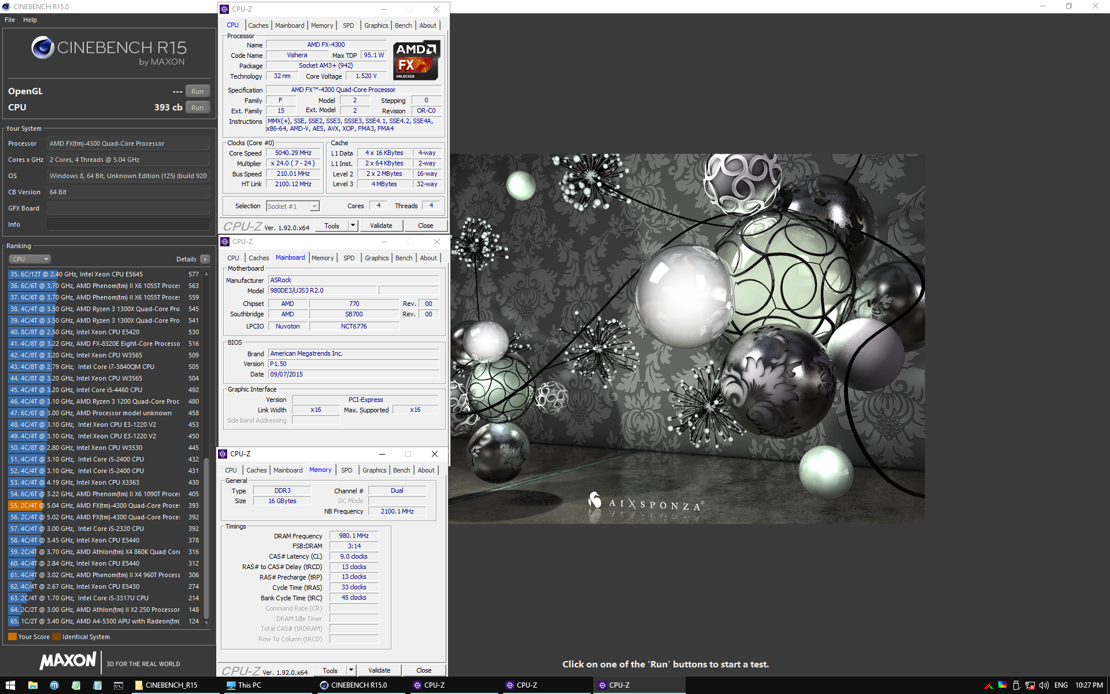Click Validate in the Memory CPU-Z window
The width and height of the screenshot is (1110, 694).
click(379, 670)
